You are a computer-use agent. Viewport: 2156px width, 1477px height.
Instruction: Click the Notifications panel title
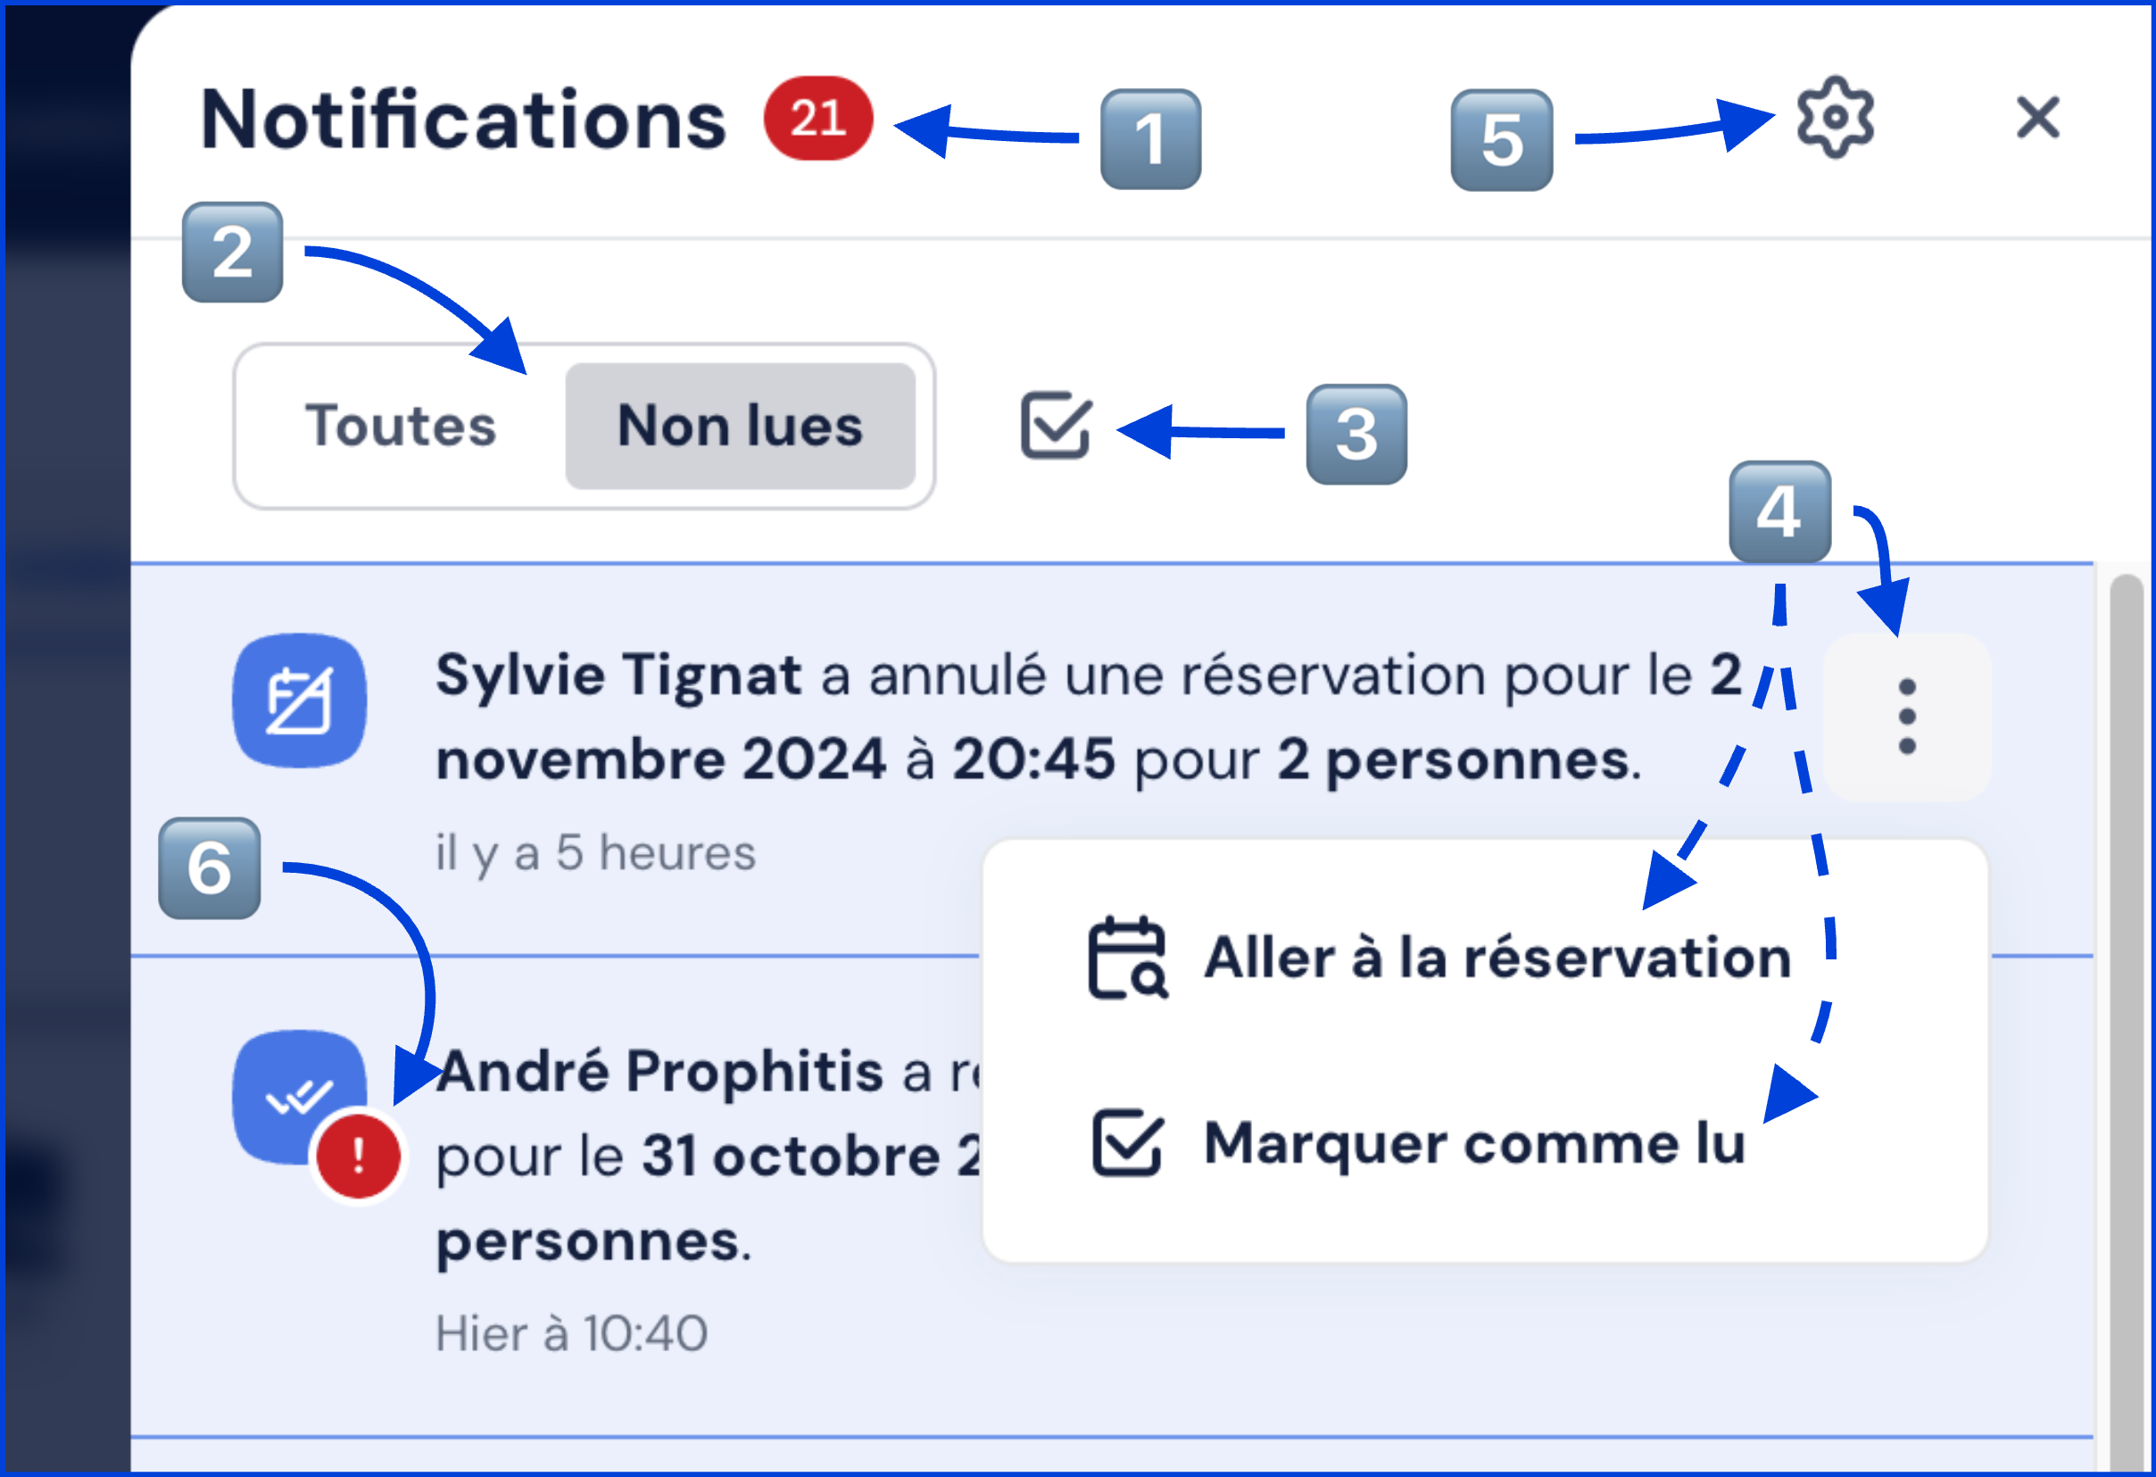point(463,120)
